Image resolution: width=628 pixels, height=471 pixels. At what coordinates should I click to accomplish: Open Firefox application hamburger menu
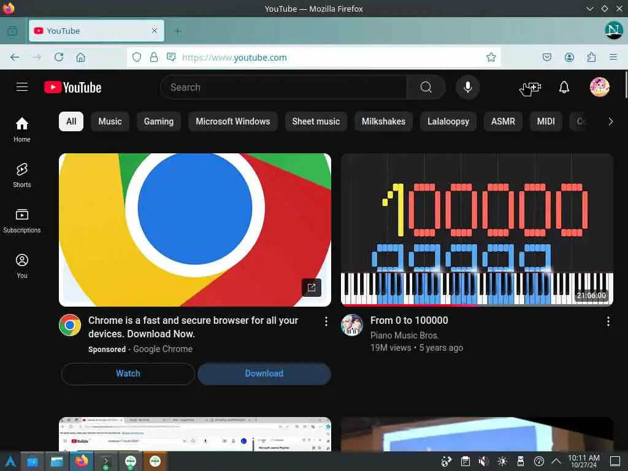click(x=613, y=57)
